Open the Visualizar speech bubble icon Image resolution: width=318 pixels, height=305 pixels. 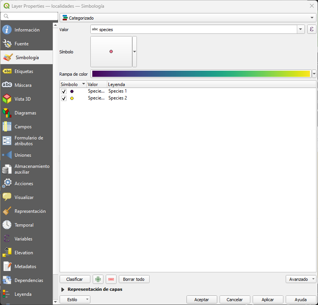click(x=7, y=197)
